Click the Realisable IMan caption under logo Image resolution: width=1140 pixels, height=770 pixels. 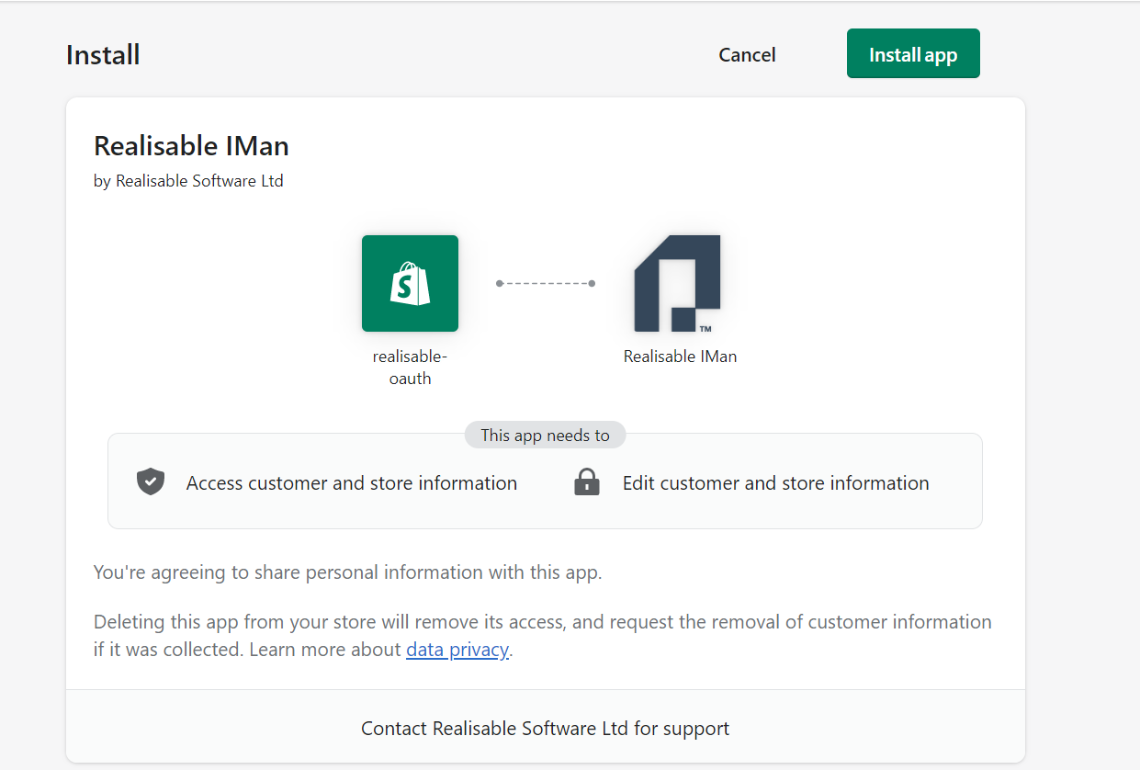(x=680, y=357)
